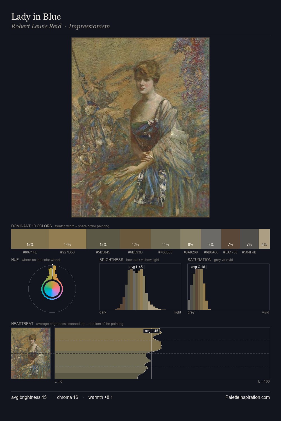Click the small painting thumbnail beside the heartbeat chart
The height and width of the screenshot is (421, 281).
31,353
